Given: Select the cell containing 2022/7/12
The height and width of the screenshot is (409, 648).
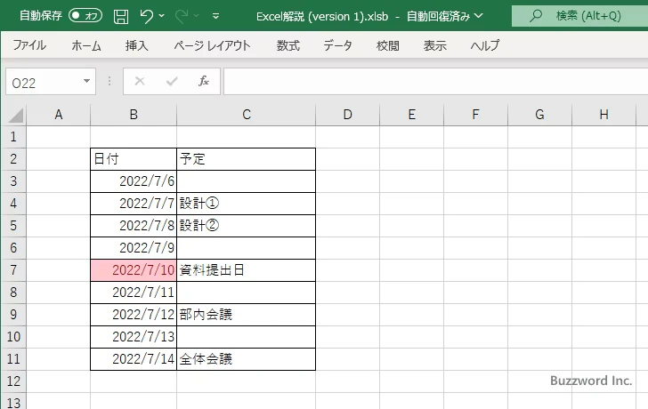Looking at the screenshot, I should [134, 315].
